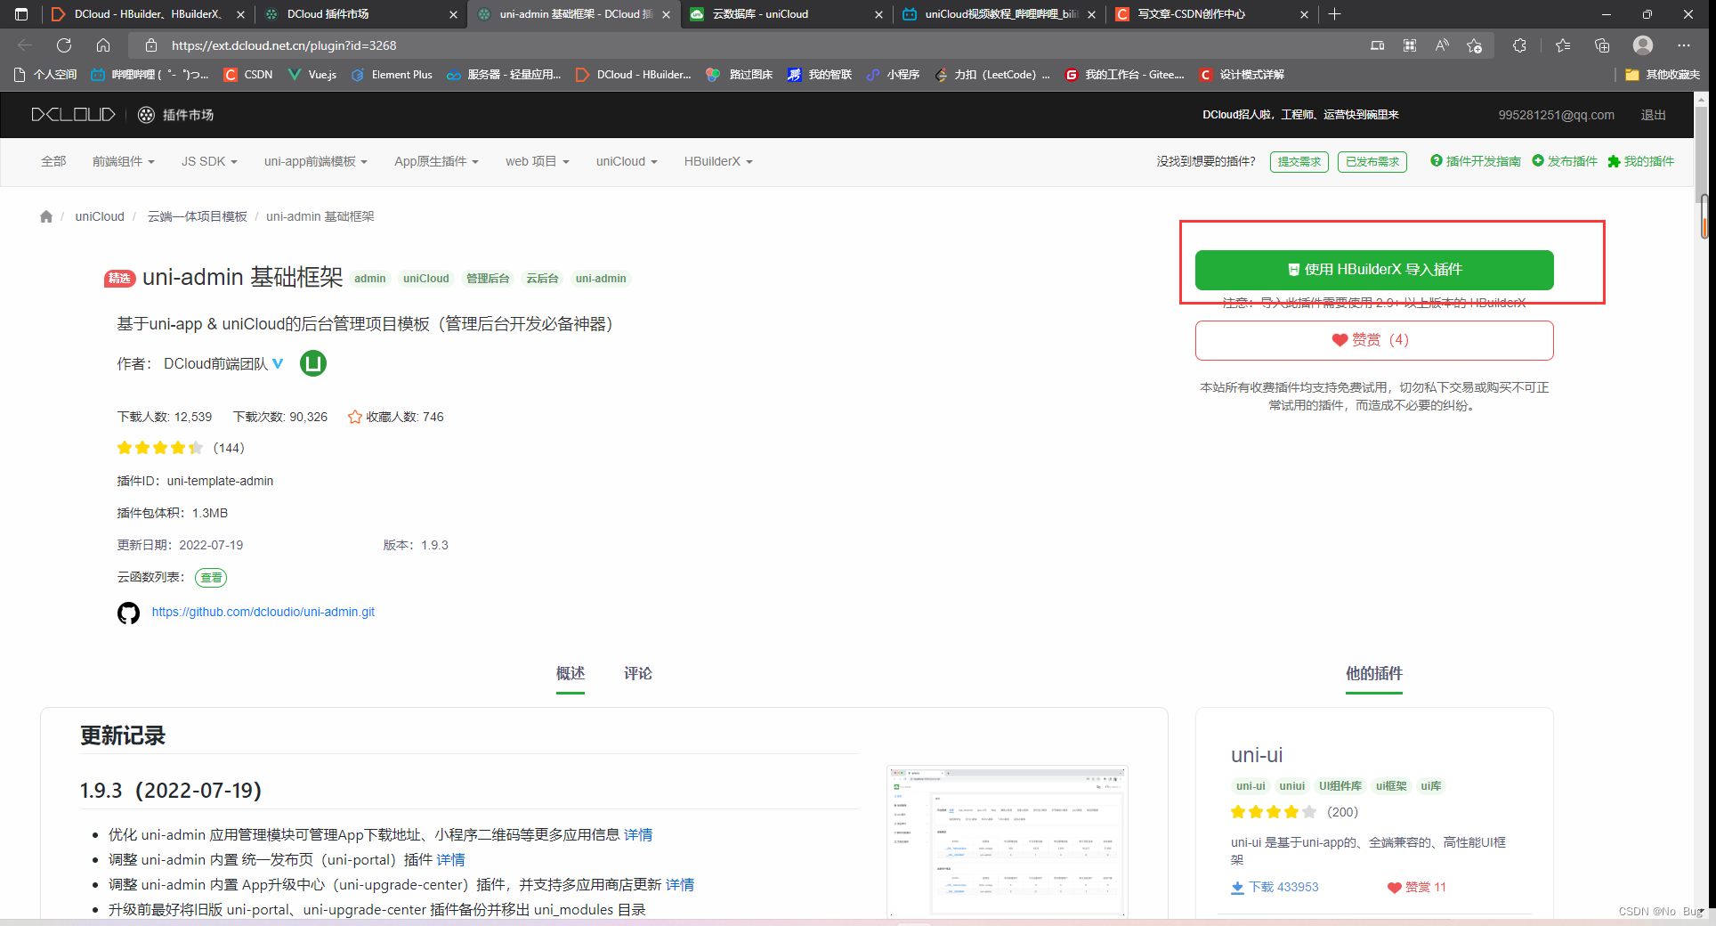This screenshot has height=926, width=1716.
Task: Click the 已发布需求 button
Action: click(x=1372, y=162)
